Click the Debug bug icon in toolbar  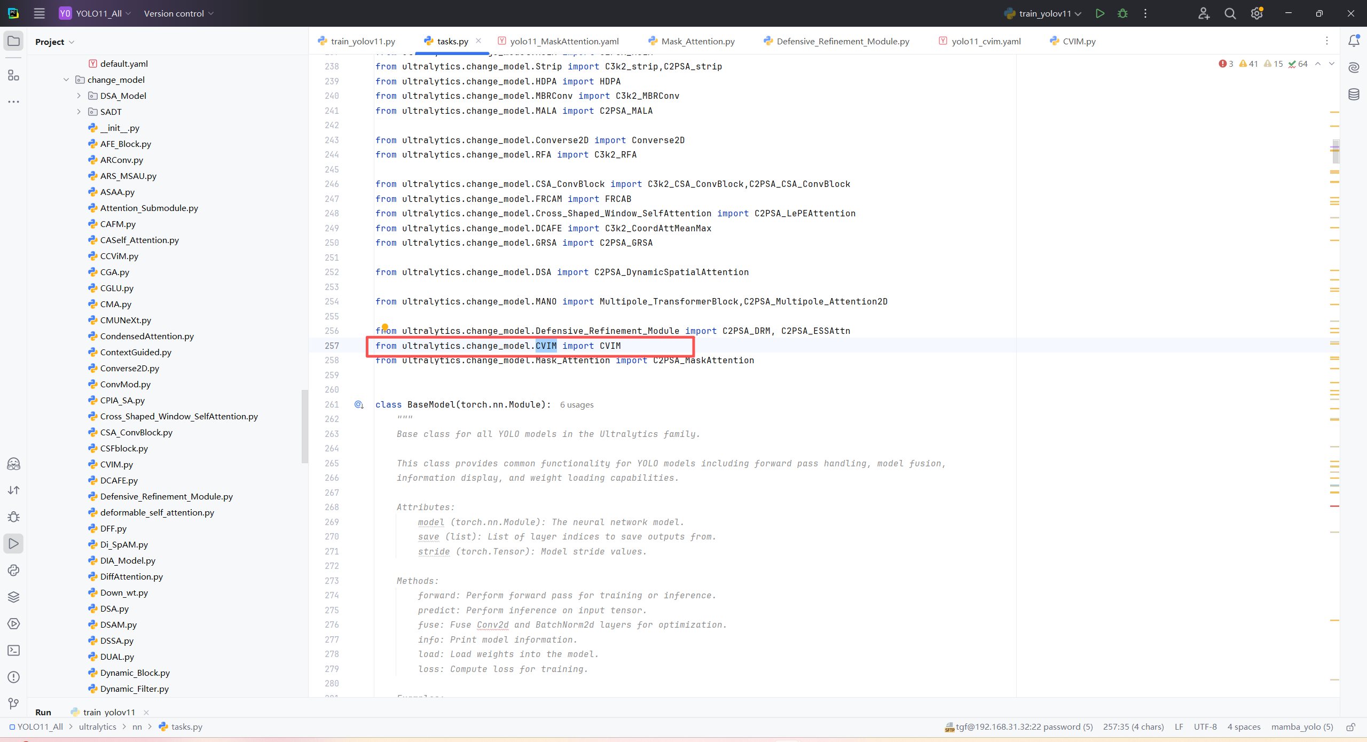[1122, 13]
